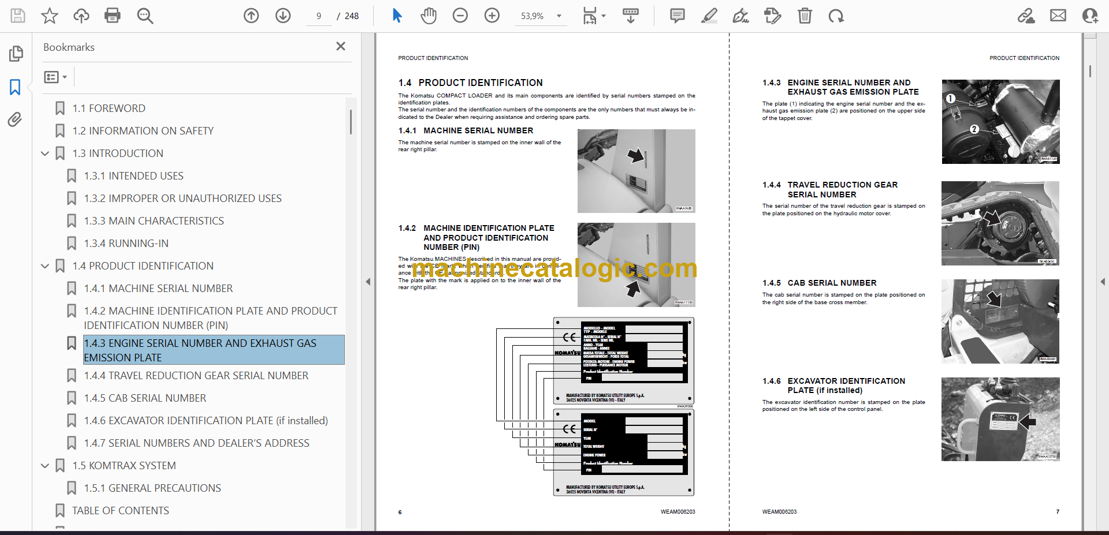Toggle scrolling mode keyboard icon

(630, 16)
